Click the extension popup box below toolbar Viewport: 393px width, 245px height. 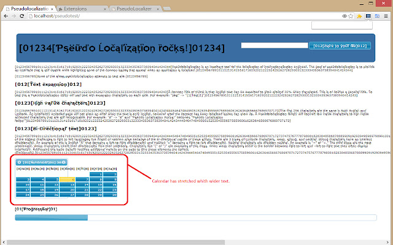pos(342,25)
